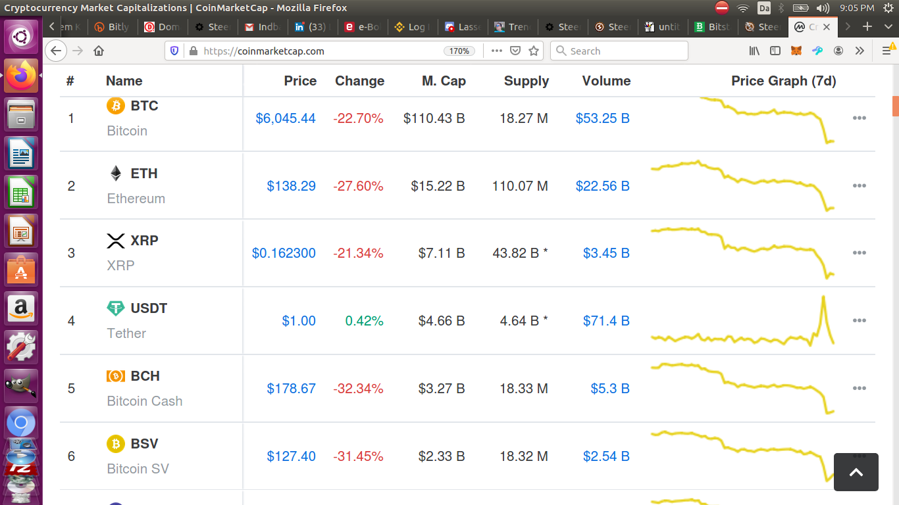Image resolution: width=899 pixels, height=505 pixels.
Task: Adjust the 170% page zoom indicator
Action: pyautogui.click(x=459, y=51)
